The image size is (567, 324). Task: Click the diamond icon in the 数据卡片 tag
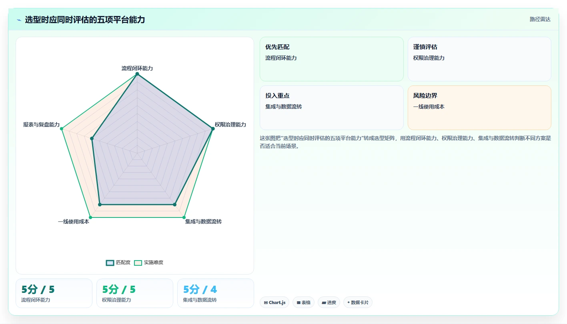tap(349, 302)
